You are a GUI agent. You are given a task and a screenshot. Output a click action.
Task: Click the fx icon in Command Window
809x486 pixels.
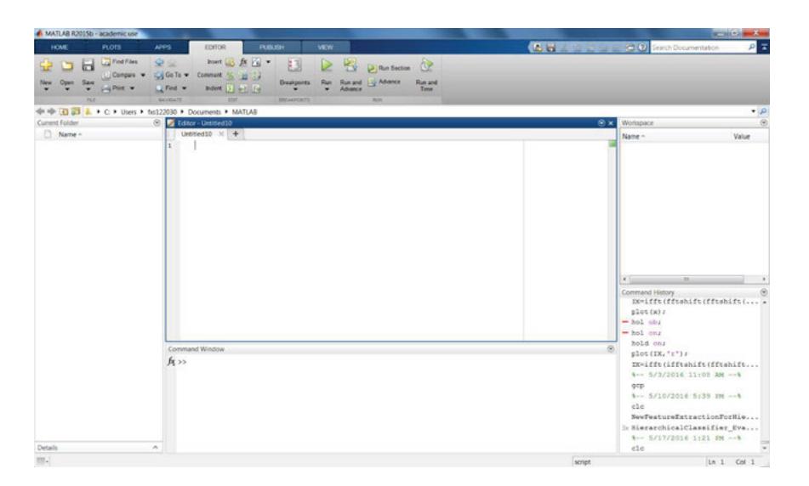click(x=171, y=362)
